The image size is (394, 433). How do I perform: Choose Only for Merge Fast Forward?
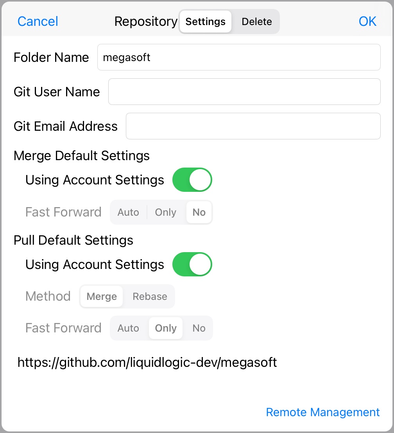click(x=165, y=212)
